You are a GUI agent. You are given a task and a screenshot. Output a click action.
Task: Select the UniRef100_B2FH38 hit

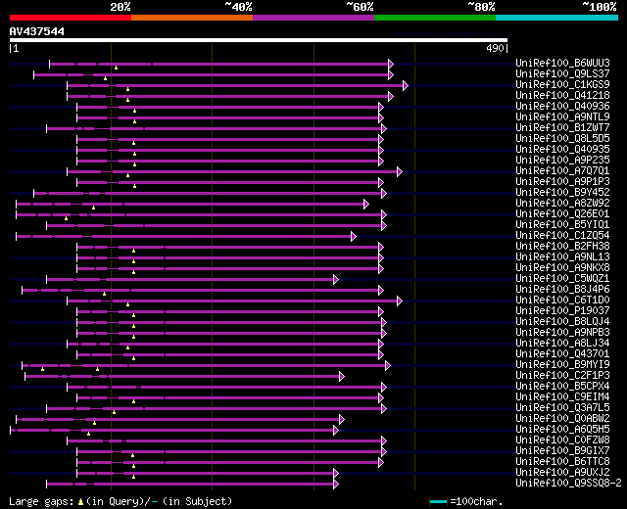coord(562,247)
